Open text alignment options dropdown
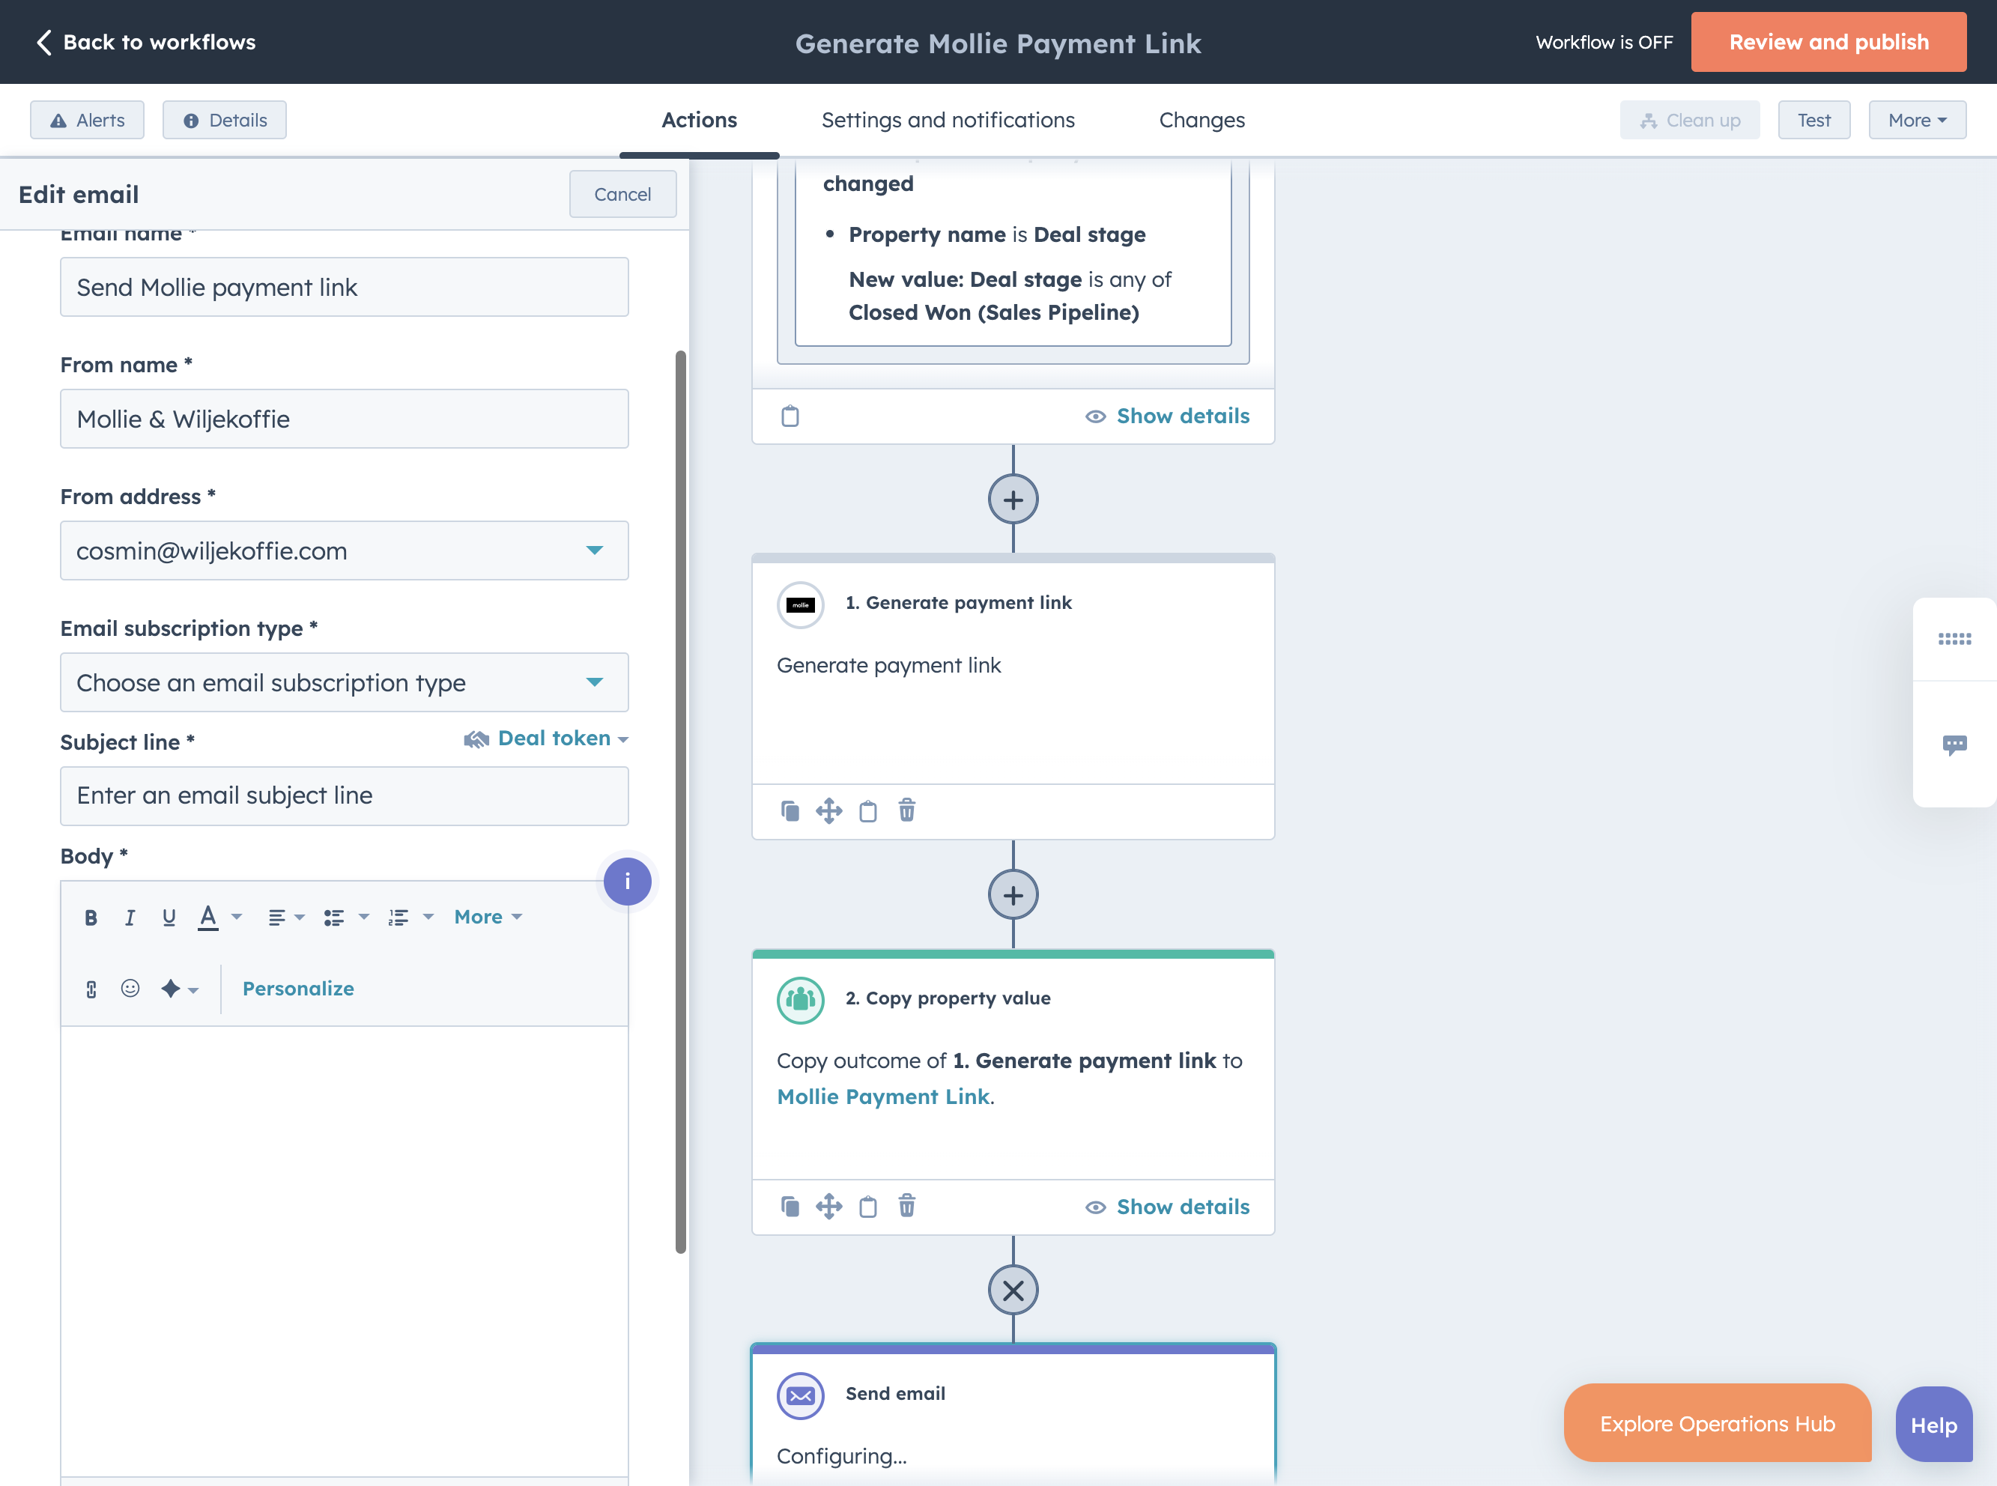The width and height of the screenshot is (1997, 1486). pos(286,918)
